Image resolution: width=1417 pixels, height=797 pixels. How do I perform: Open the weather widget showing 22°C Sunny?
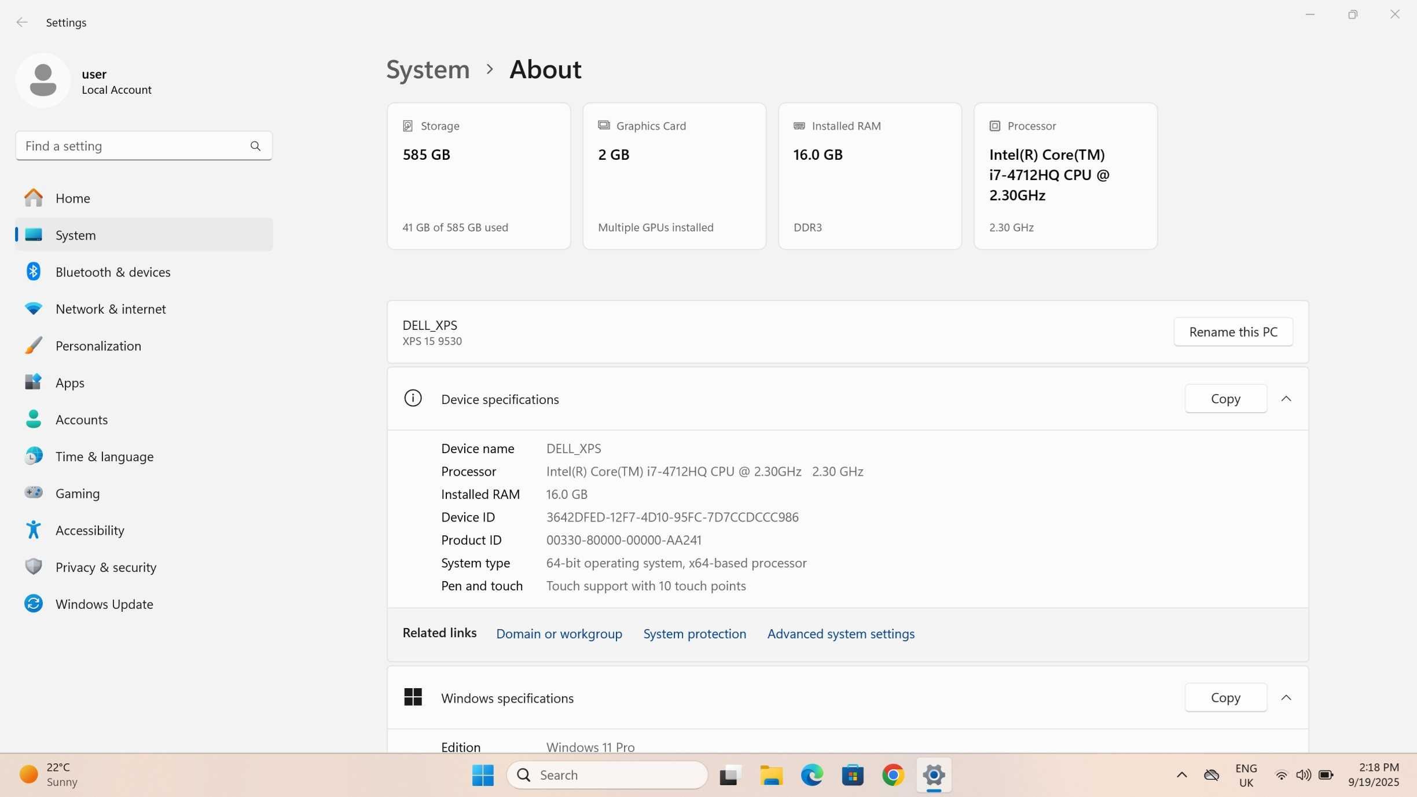pyautogui.click(x=49, y=775)
